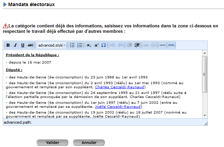Click the Annuler button
The image size is (224, 147).
(89, 143)
